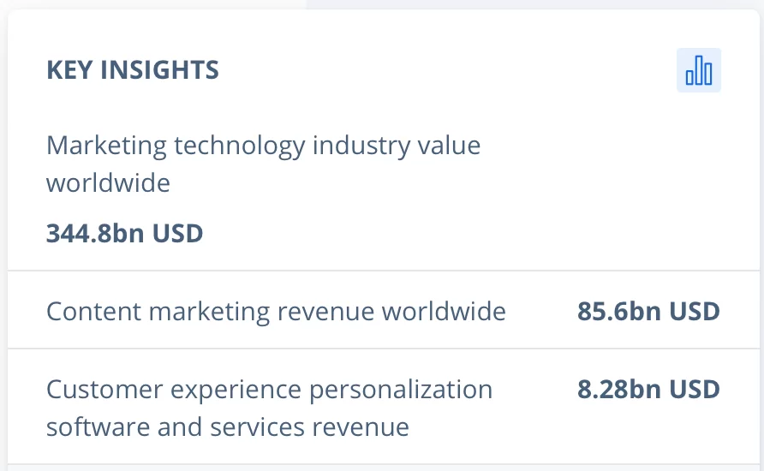Click 'USD' next to 85.6bn

[695, 311]
